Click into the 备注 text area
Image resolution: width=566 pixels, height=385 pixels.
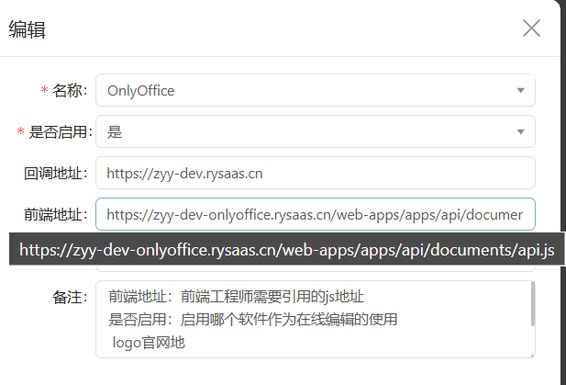316,320
